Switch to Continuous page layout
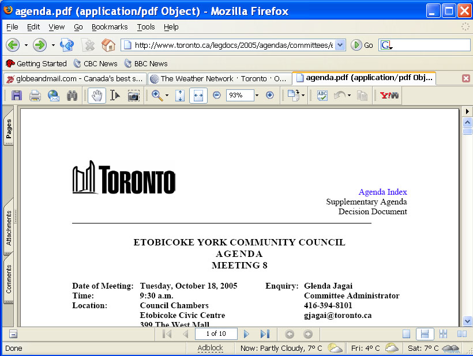 coord(425,334)
